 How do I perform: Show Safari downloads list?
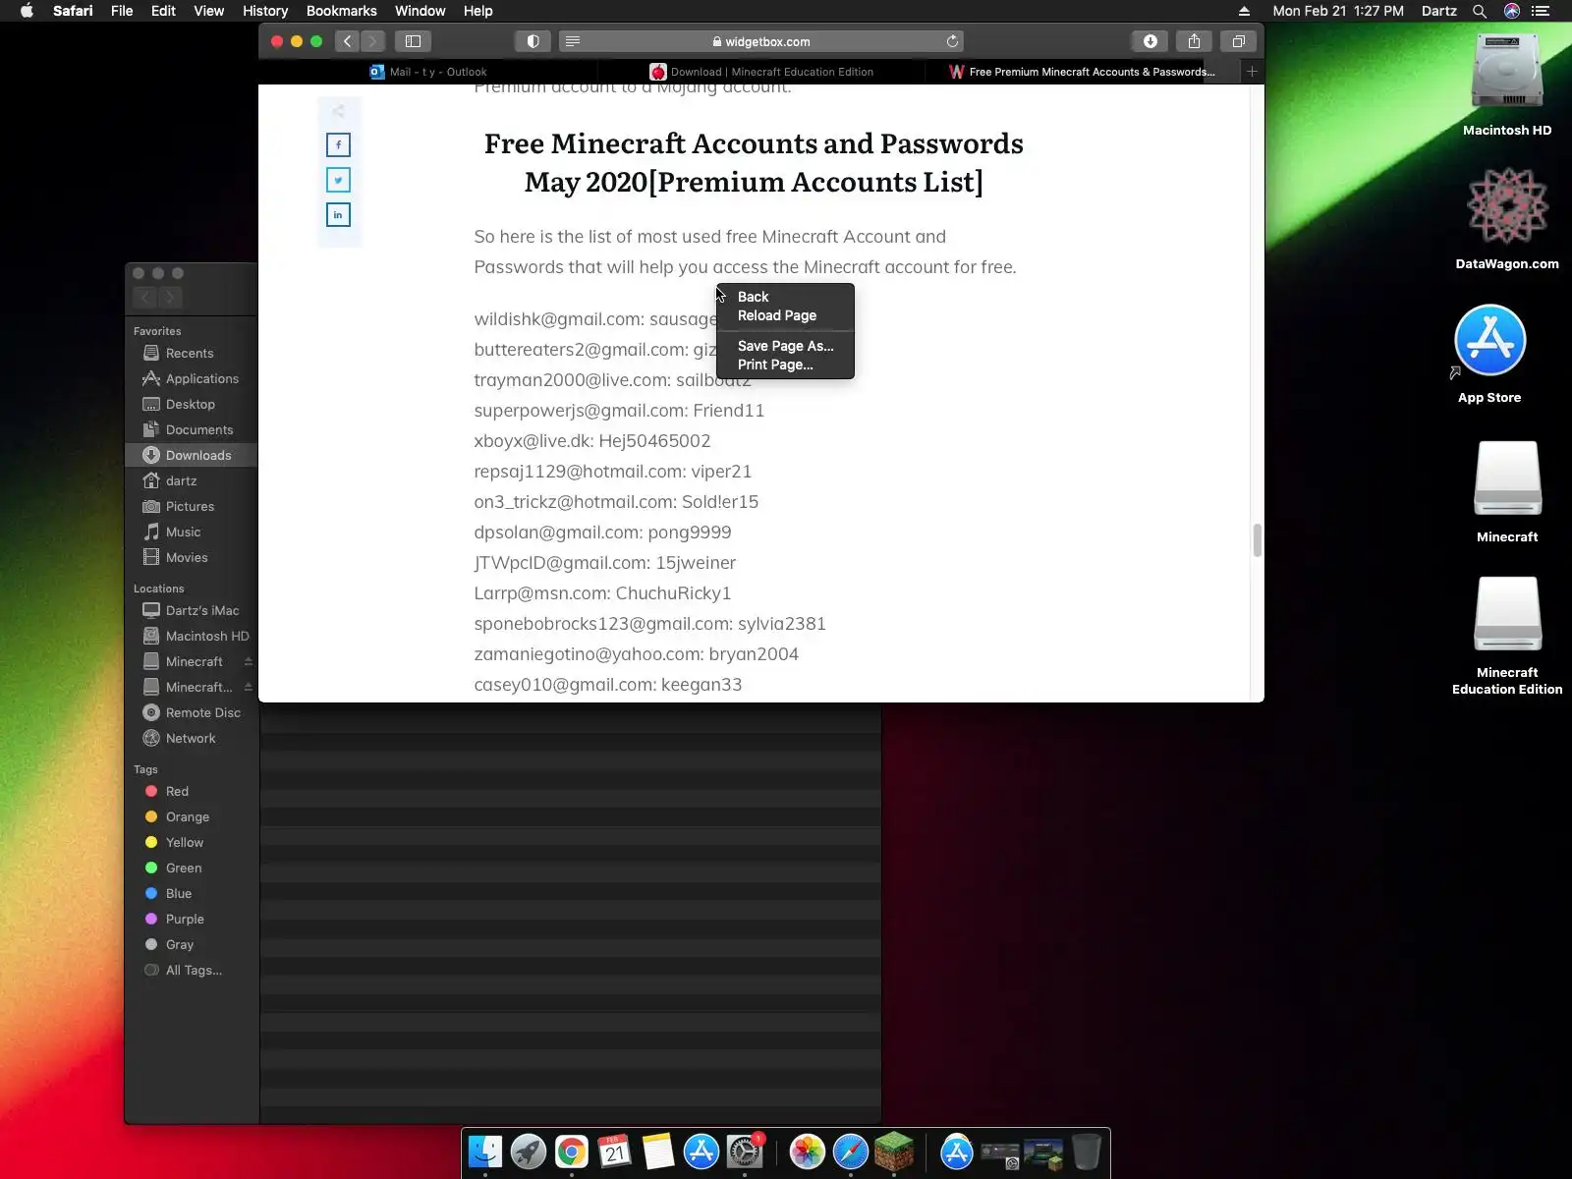point(1151,41)
